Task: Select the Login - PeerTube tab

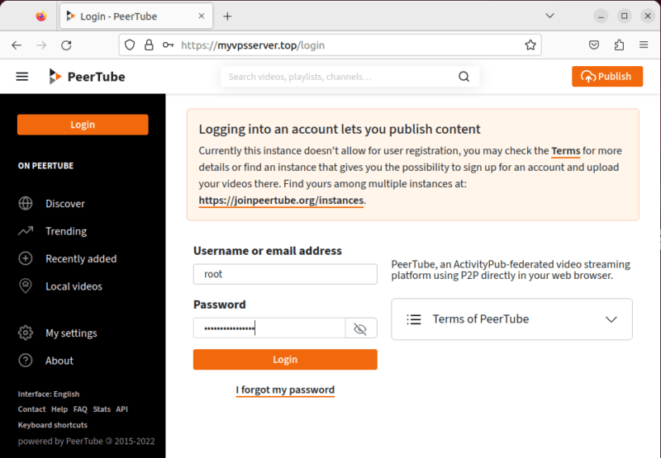Action: click(x=136, y=16)
